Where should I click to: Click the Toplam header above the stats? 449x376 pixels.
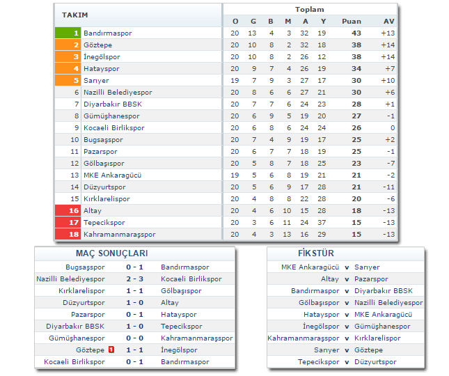[309, 10]
